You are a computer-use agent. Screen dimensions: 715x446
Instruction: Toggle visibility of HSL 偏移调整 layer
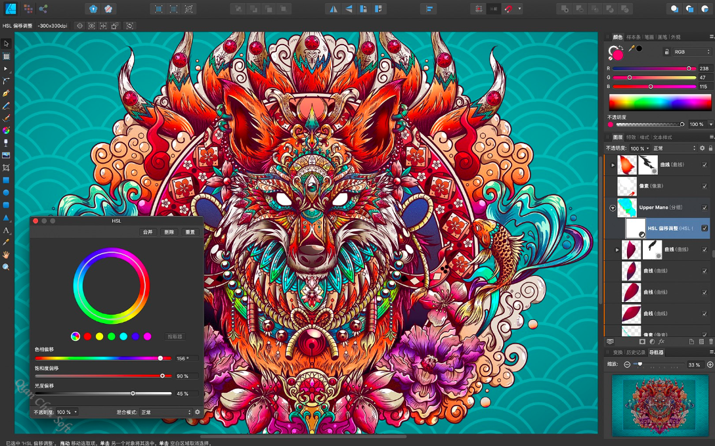(704, 229)
